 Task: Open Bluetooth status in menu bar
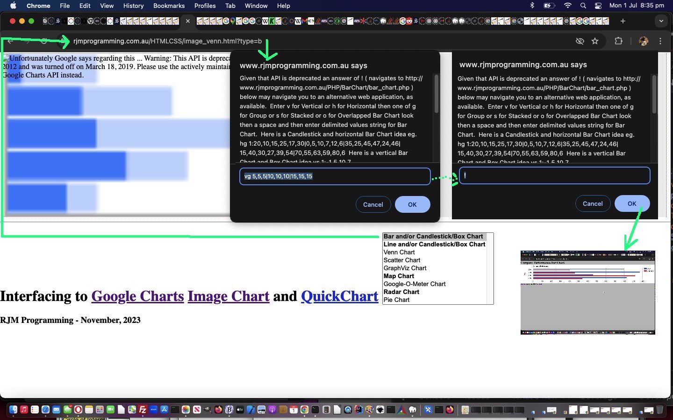click(x=532, y=6)
